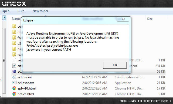Click the 'Application' type cell of eclipsec.exe
The image size is (173, 104).
pyautogui.click(x=123, y=83)
